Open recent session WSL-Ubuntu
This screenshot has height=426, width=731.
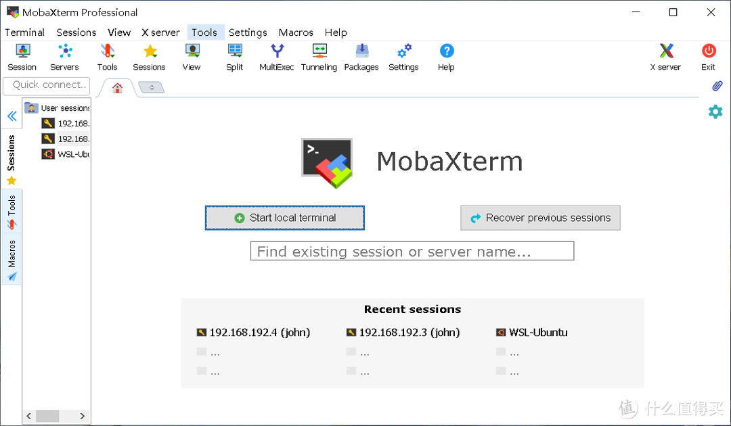point(532,333)
